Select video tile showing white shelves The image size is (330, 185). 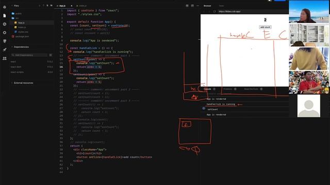click(308, 35)
